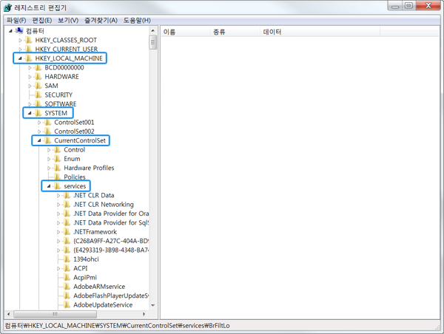Screen dimensions: 444x334
Task: Click SECURITY folder icon
Action: (x=38, y=95)
